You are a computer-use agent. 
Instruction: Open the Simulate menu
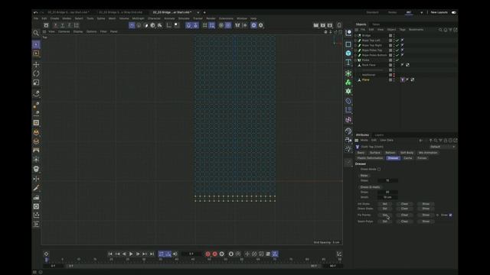[x=184, y=18]
